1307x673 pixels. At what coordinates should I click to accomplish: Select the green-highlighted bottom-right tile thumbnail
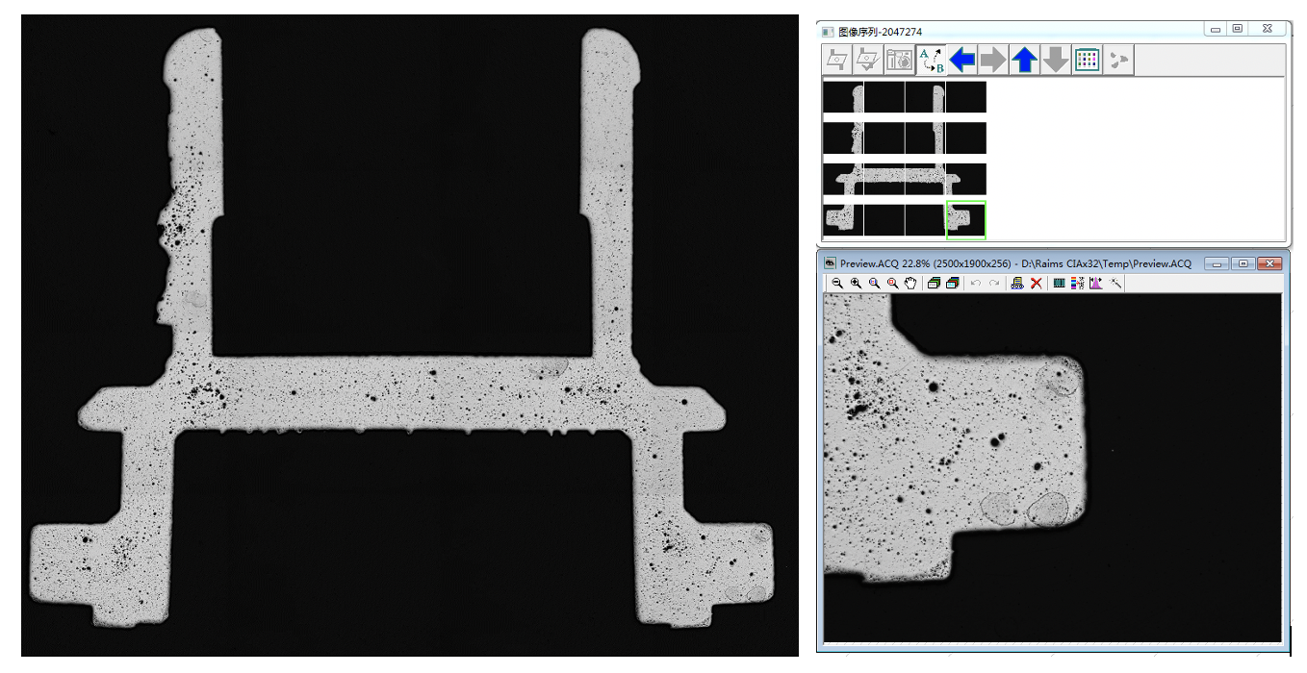[x=966, y=219]
